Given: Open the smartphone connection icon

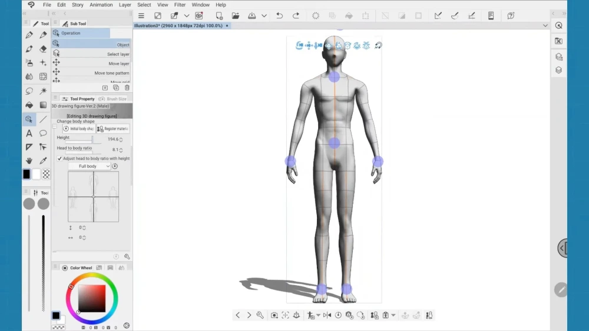Looking at the screenshot, I should tap(491, 16).
